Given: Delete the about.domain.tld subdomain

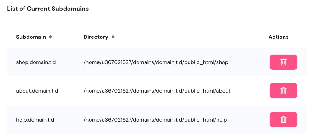Looking at the screenshot, I should [x=283, y=91].
